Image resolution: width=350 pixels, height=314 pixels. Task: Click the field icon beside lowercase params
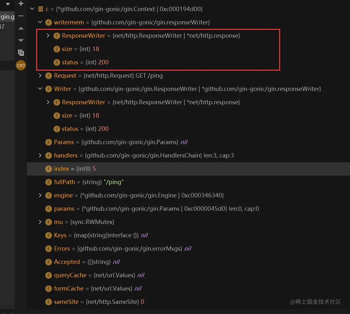[x=49, y=209]
